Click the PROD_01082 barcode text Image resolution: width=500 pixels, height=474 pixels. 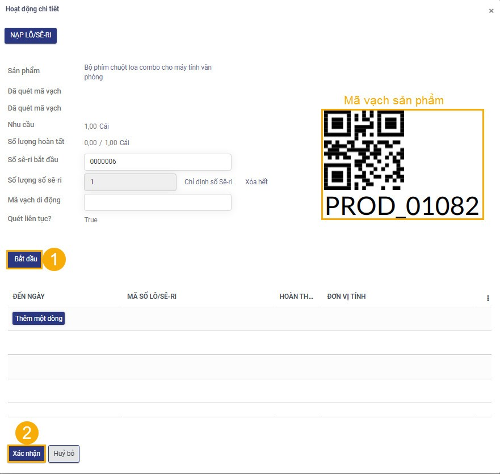(402, 206)
